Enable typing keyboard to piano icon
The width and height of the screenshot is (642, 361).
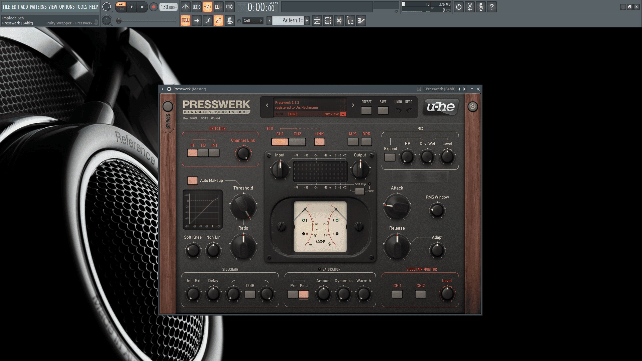(186, 21)
